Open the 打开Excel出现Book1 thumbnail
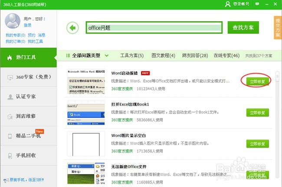Screen dimensions: 282x187 click(86, 113)
